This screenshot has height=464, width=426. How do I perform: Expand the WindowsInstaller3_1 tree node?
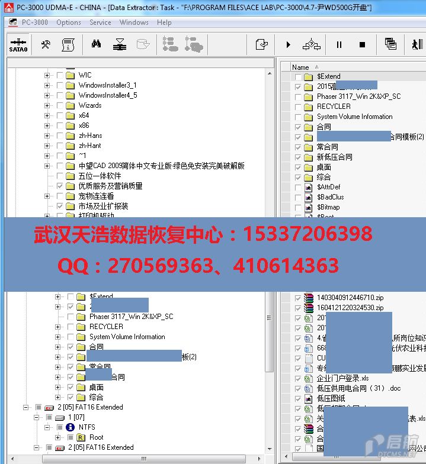[x=47, y=85]
